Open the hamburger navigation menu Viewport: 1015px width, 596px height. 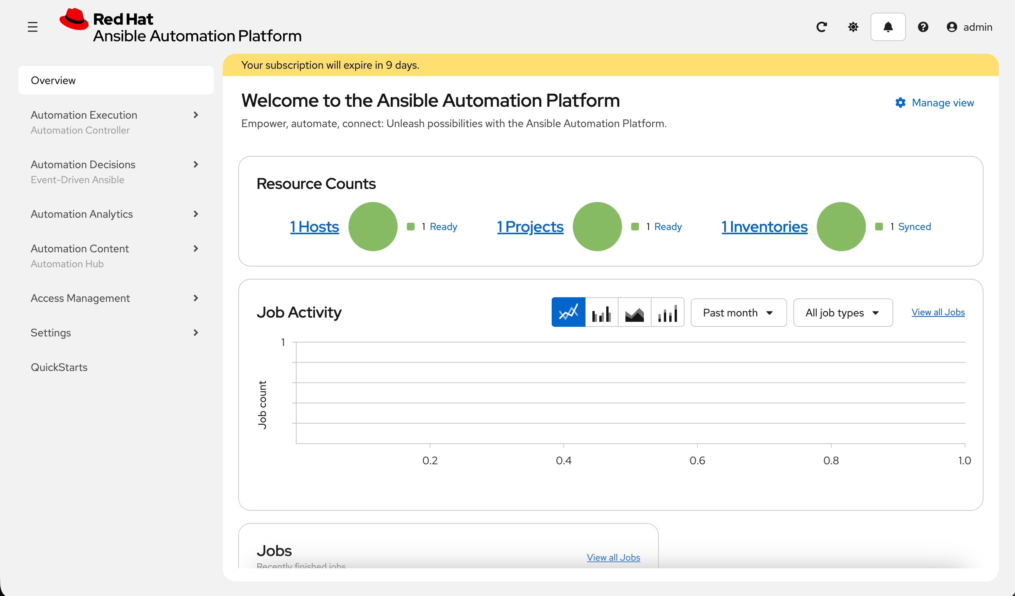[33, 27]
